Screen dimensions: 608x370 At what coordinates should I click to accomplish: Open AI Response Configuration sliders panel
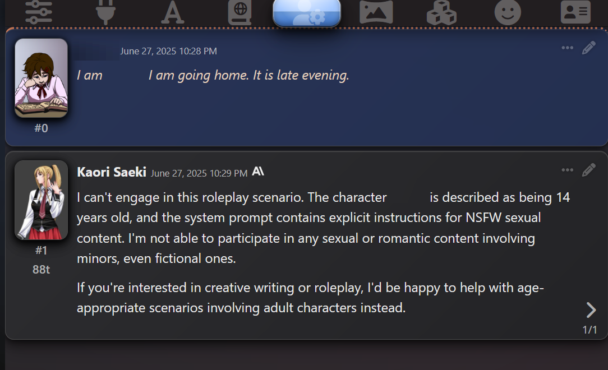tap(39, 11)
